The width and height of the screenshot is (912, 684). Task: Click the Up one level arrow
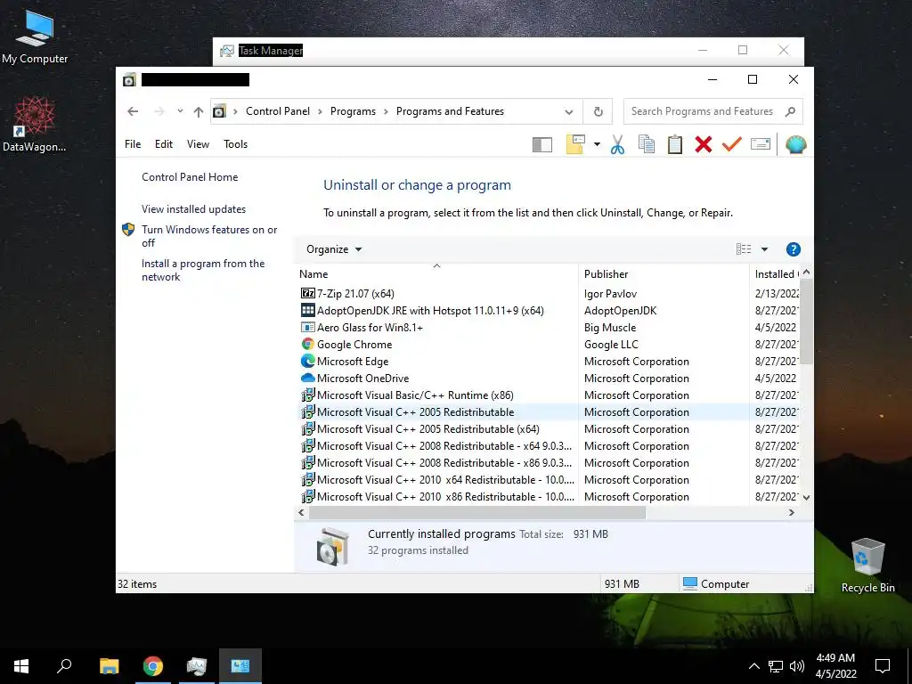[199, 111]
